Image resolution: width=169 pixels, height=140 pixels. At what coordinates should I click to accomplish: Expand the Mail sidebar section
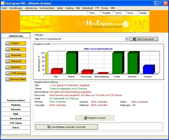point(16,114)
